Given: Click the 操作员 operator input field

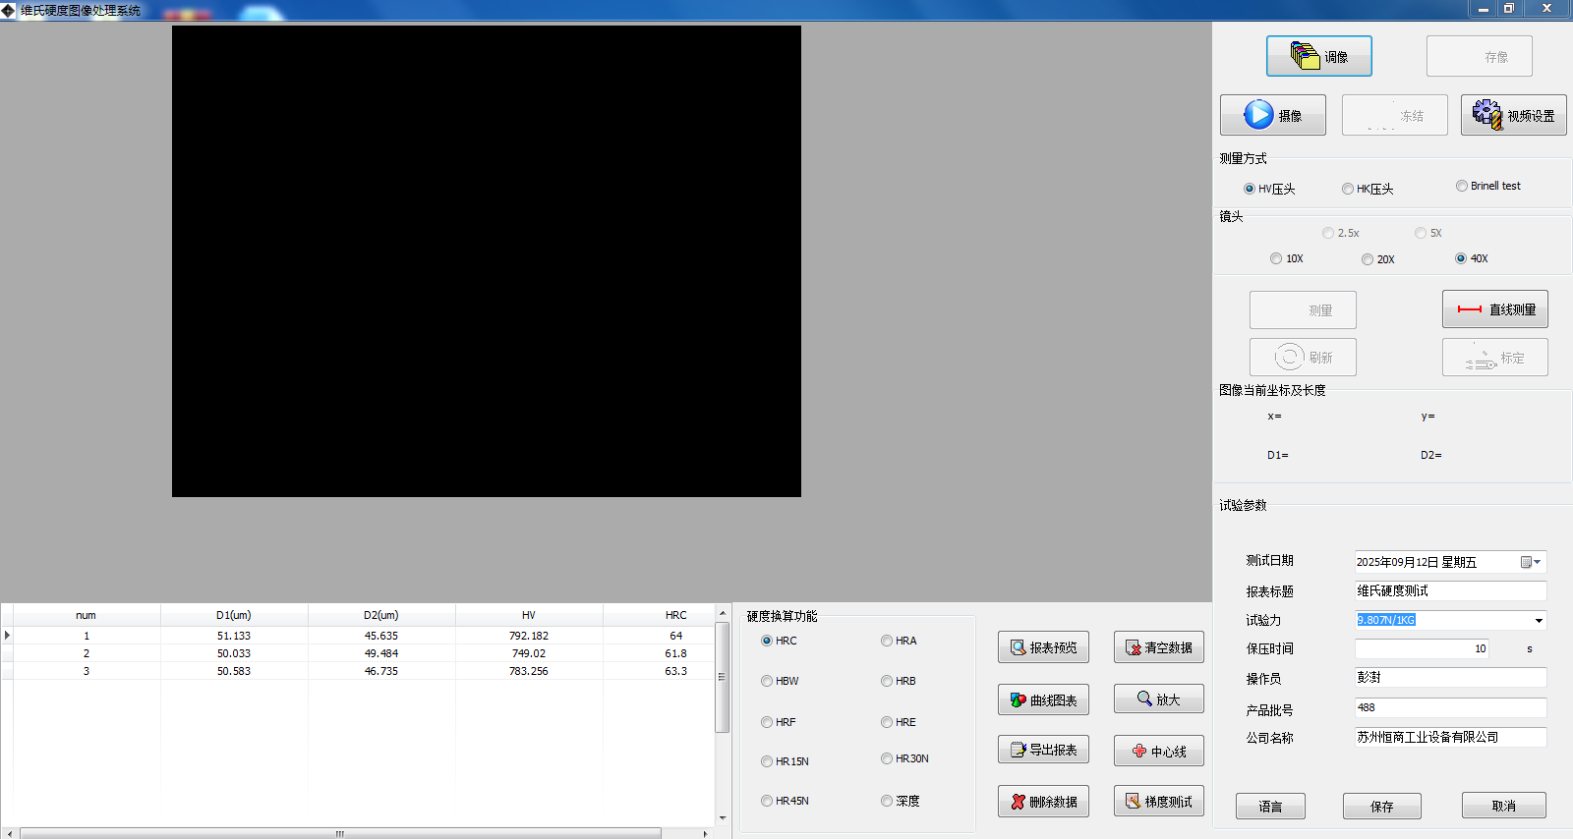Looking at the screenshot, I should point(1449,678).
